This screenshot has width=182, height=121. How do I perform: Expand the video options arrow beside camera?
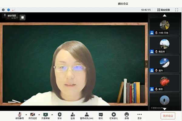click(x=39, y=115)
